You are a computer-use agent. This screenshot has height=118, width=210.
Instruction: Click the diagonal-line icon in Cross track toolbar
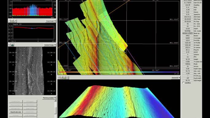(15, 21)
